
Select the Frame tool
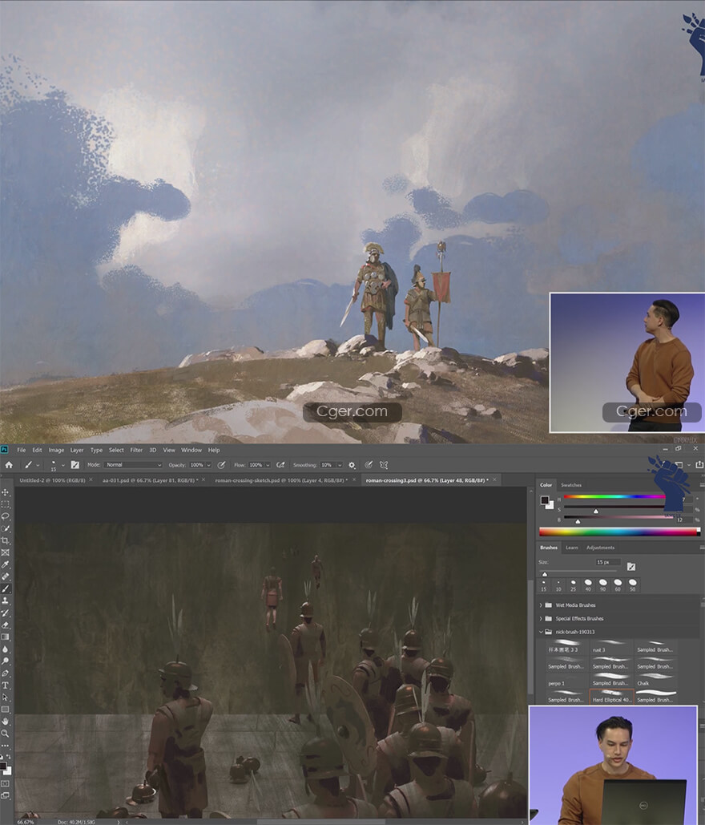tap(6, 552)
